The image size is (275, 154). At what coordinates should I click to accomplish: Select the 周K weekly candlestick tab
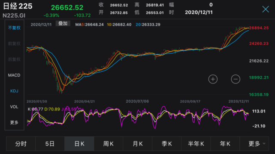pyautogui.click(x=109, y=144)
